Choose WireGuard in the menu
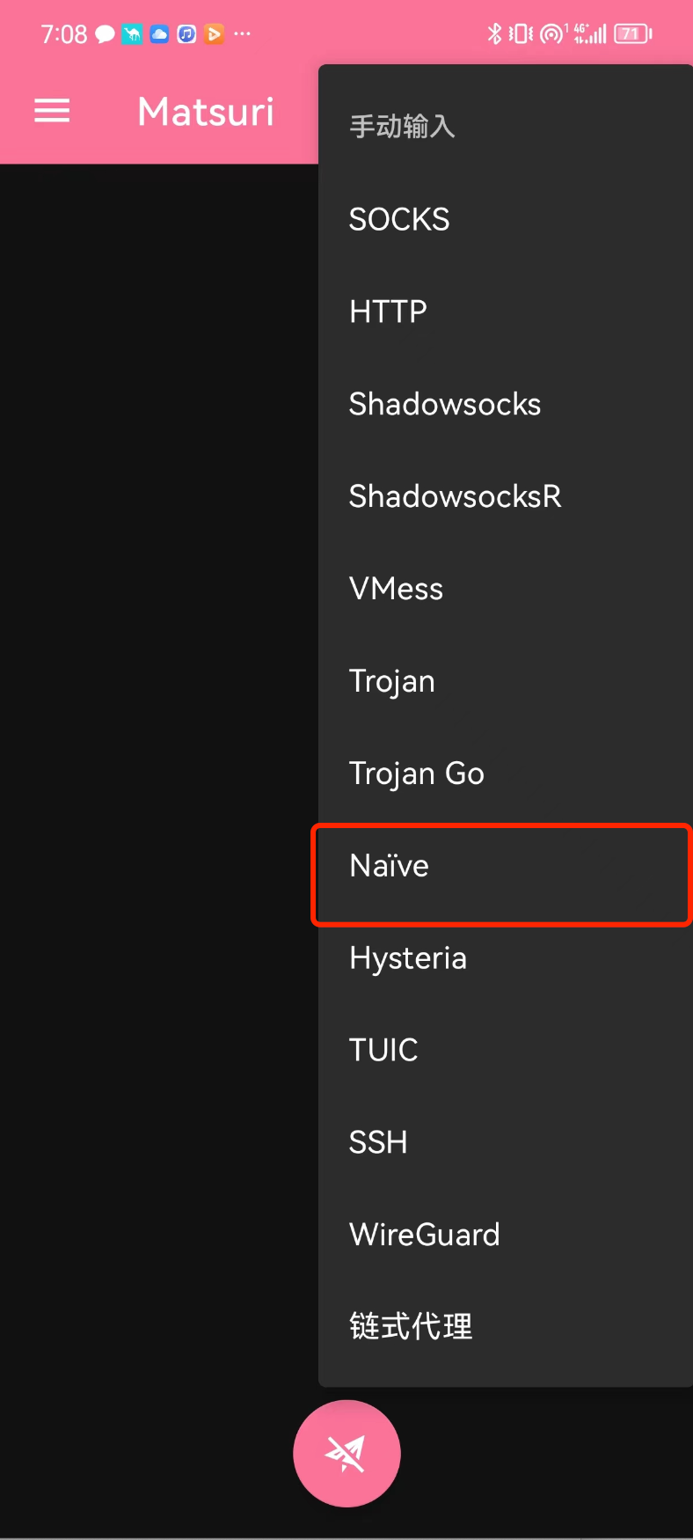This screenshot has width=693, height=1540. (424, 1235)
